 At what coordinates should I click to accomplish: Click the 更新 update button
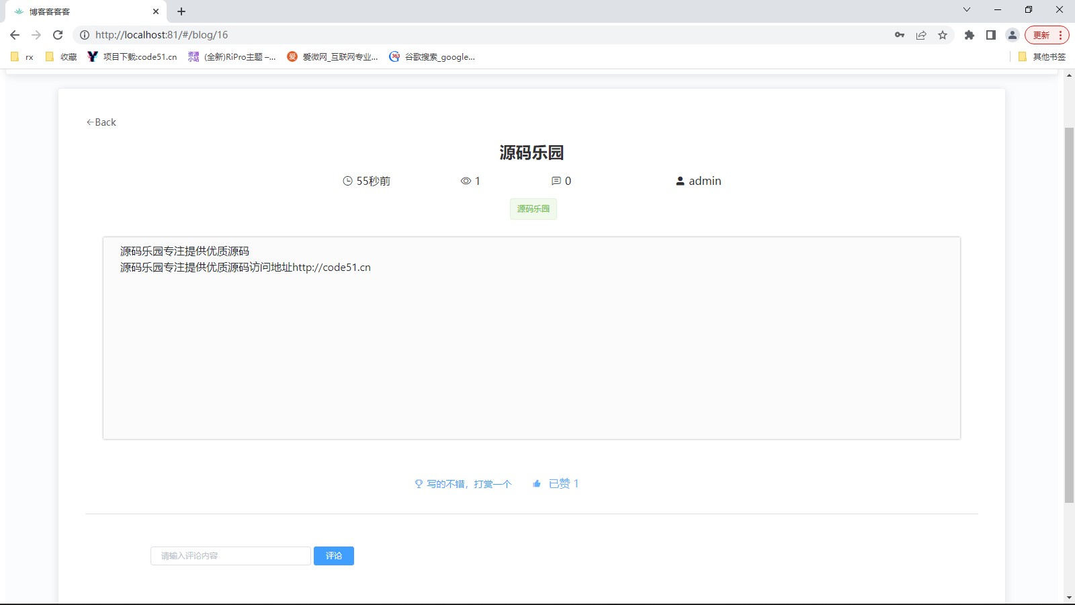1047,35
